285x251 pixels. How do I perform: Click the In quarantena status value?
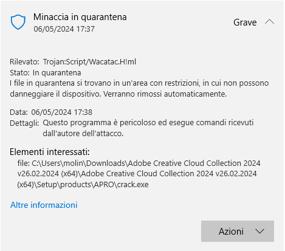coord(57,72)
